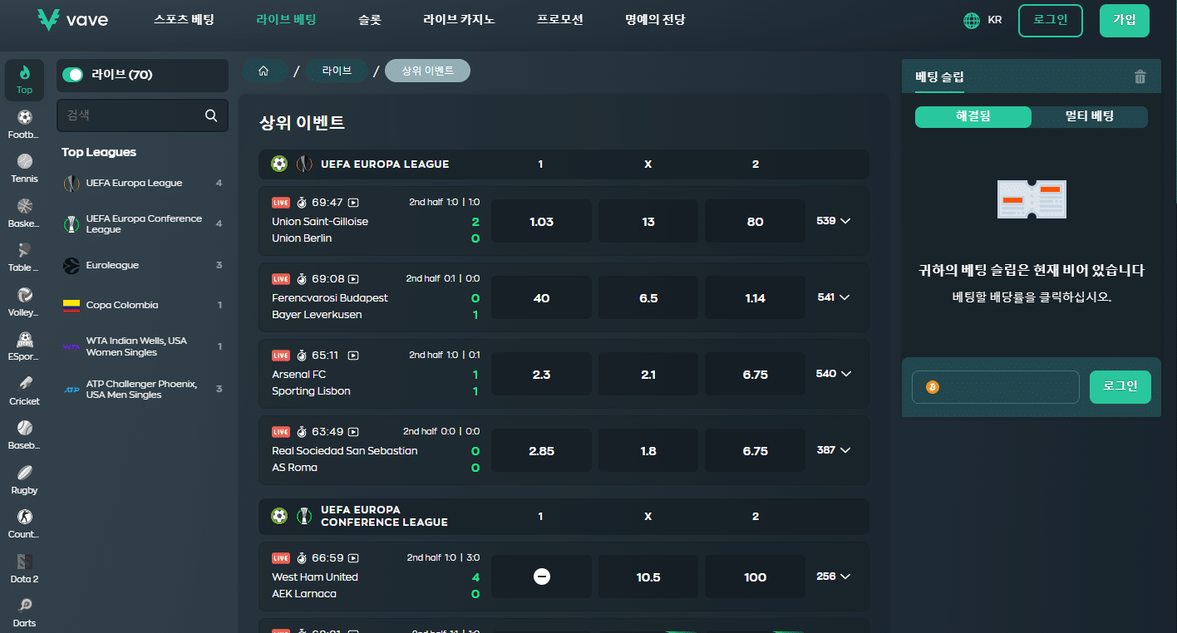Expand 539 markets for Union Saint-Gilloise match
Viewport: 1177px width, 633px height.
834,221
